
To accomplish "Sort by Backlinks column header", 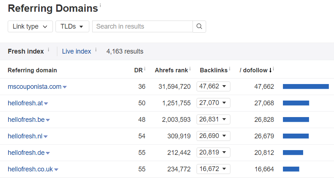I will [213, 70].
